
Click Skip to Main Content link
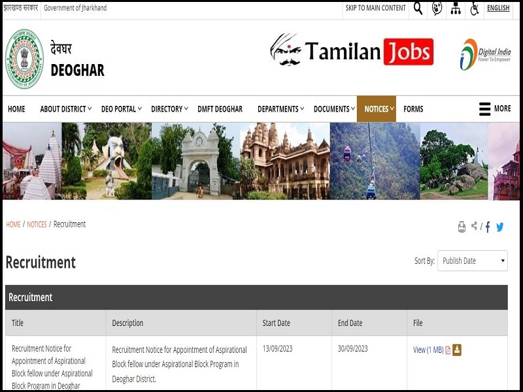(x=375, y=8)
